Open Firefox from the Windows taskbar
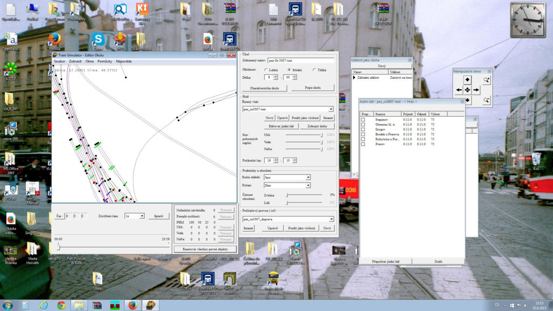 [133, 305]
